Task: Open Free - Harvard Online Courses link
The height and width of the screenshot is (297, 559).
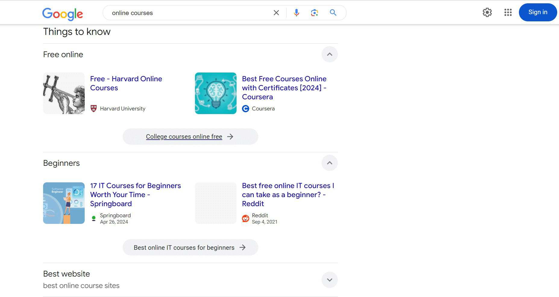Action: point(126,83)
